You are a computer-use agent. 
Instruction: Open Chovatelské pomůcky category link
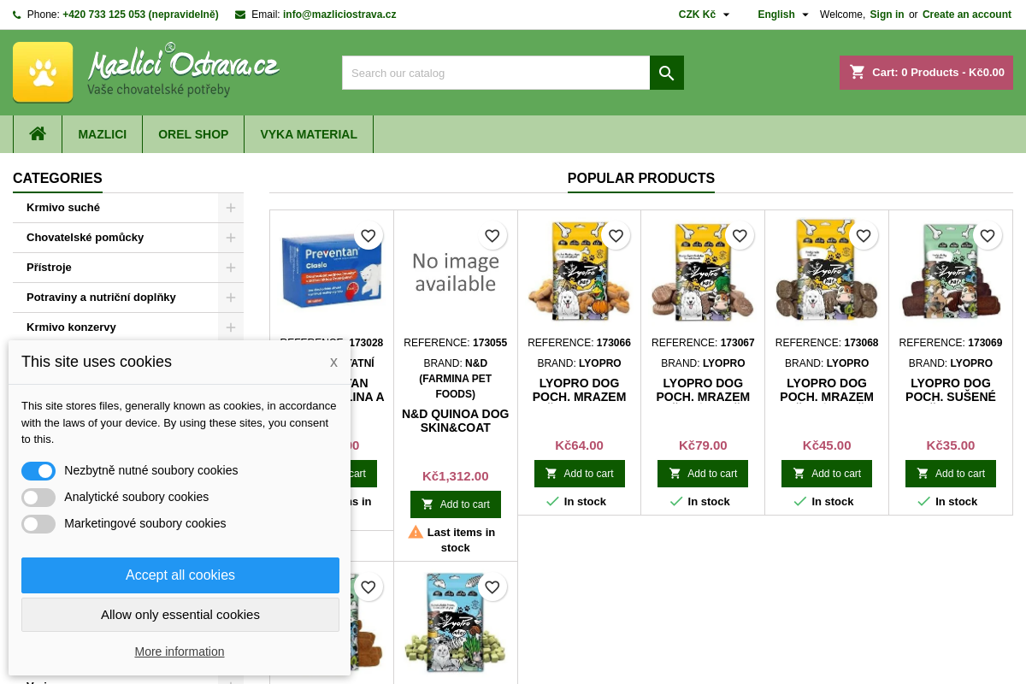(x=85, y=238)
